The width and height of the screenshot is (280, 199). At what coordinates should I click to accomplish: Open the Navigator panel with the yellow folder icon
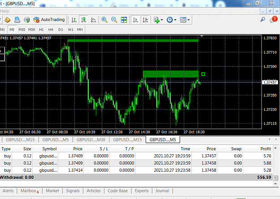point(7,20)
